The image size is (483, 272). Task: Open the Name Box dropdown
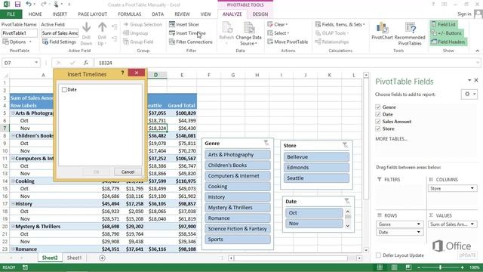(36, 63)
